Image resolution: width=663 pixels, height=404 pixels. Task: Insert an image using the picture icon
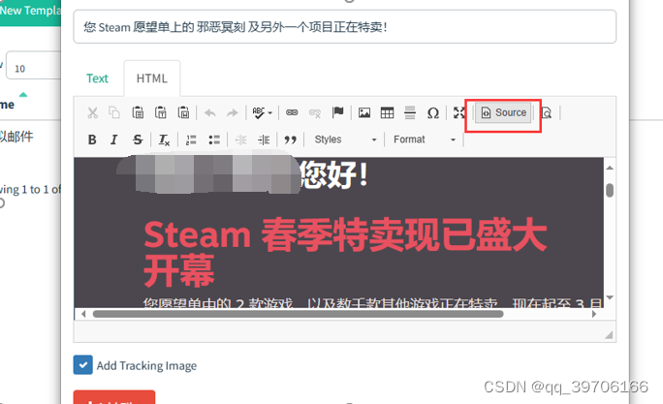coord(364,112)
